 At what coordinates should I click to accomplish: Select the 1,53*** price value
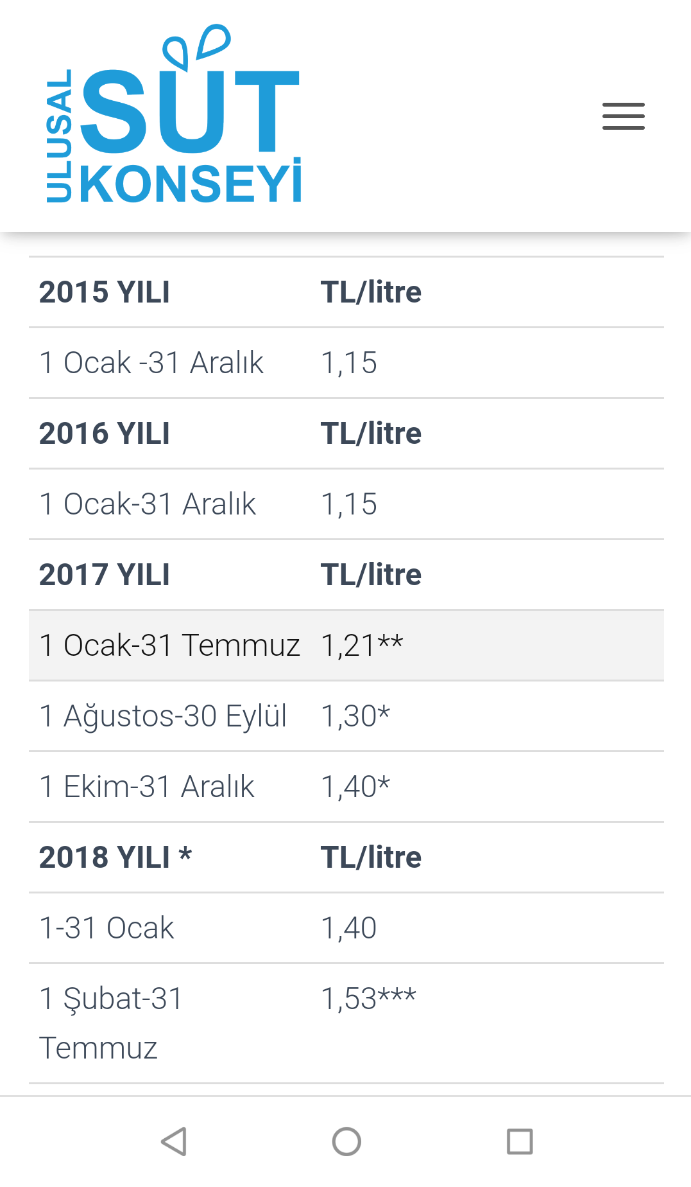point(368,998)
